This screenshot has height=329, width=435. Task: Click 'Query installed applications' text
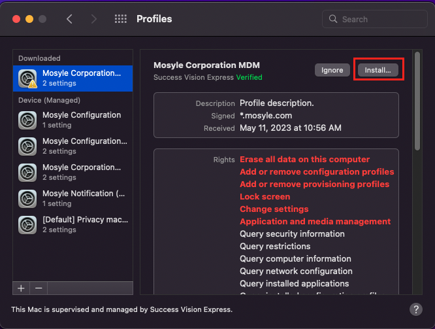pos(295,283)
